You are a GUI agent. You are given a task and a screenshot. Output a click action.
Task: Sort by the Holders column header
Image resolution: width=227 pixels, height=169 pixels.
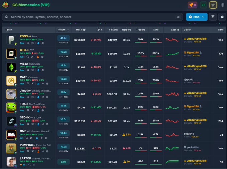pyautogui.click(x=126, y=30)
